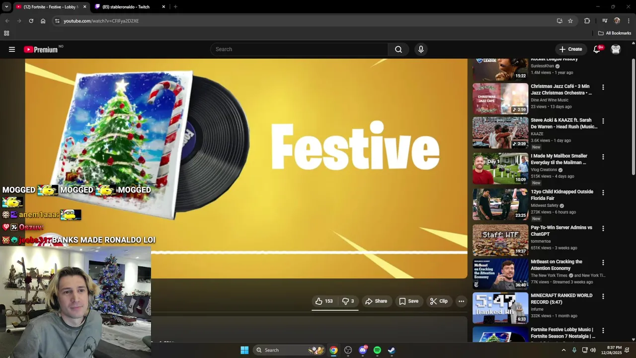Open taskbar volume control
This screenshot has height=358, width=636.
click(592, 350)
